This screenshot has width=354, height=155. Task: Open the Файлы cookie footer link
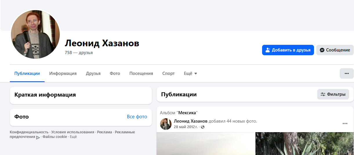[55, 137]
